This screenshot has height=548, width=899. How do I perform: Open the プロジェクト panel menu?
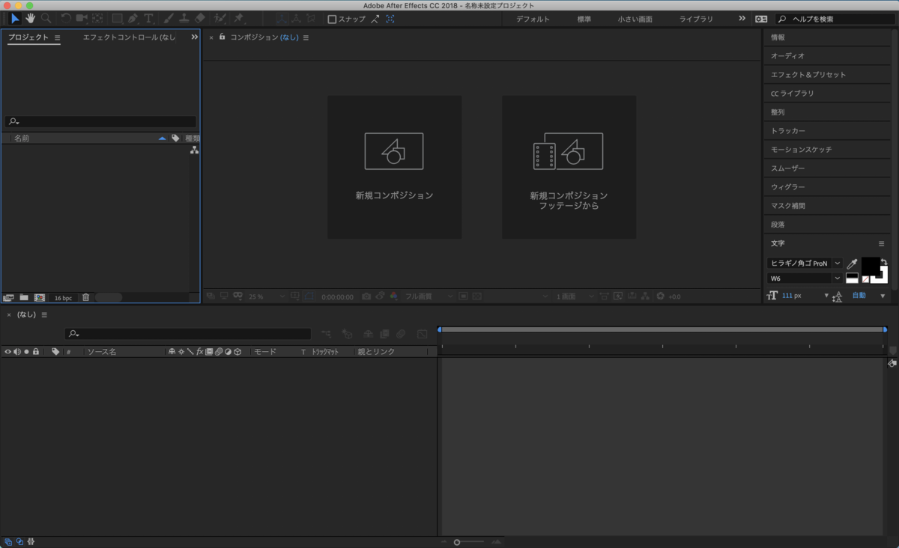(57, 37)
